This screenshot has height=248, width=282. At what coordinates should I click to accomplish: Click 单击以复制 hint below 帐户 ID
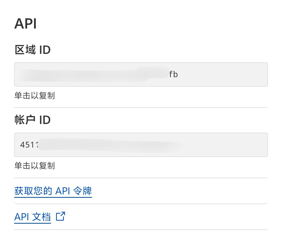click(34, 166)
